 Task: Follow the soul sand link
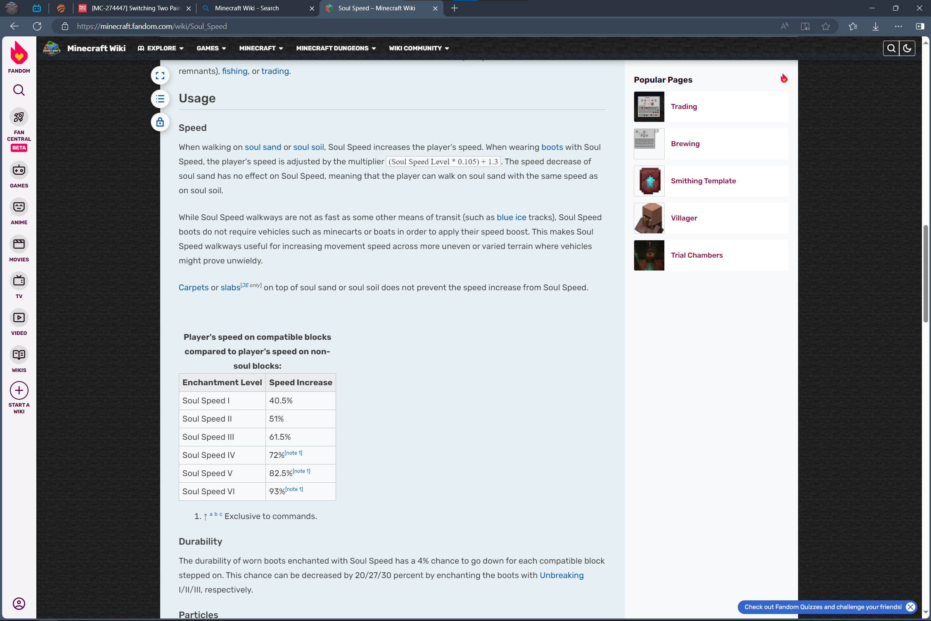point(263,147)
